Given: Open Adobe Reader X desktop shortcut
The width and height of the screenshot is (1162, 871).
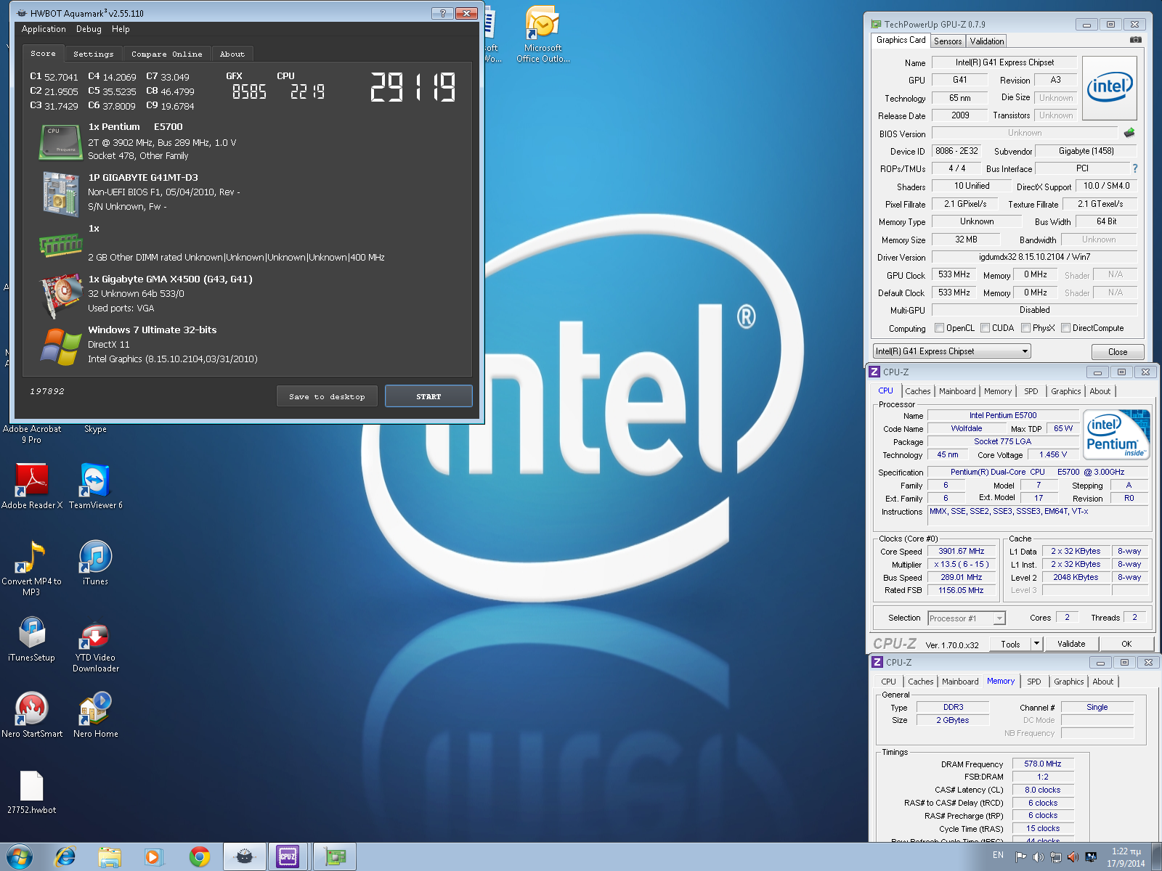Looking at the screenshot, I should (31, 486).
